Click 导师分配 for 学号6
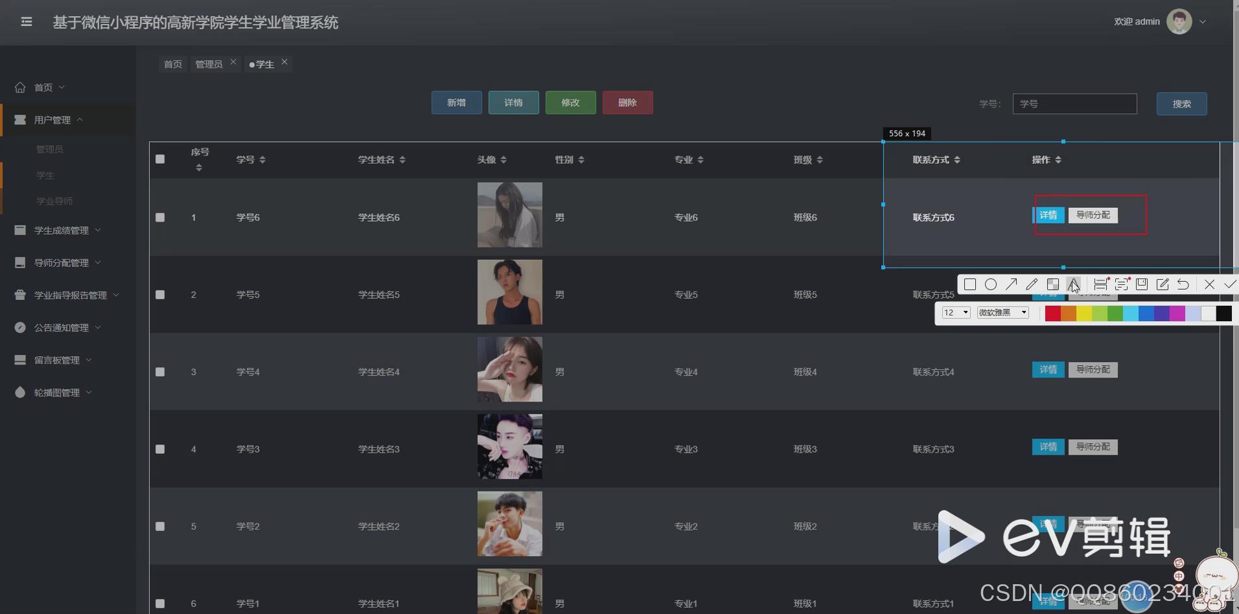 point(1093,215)
